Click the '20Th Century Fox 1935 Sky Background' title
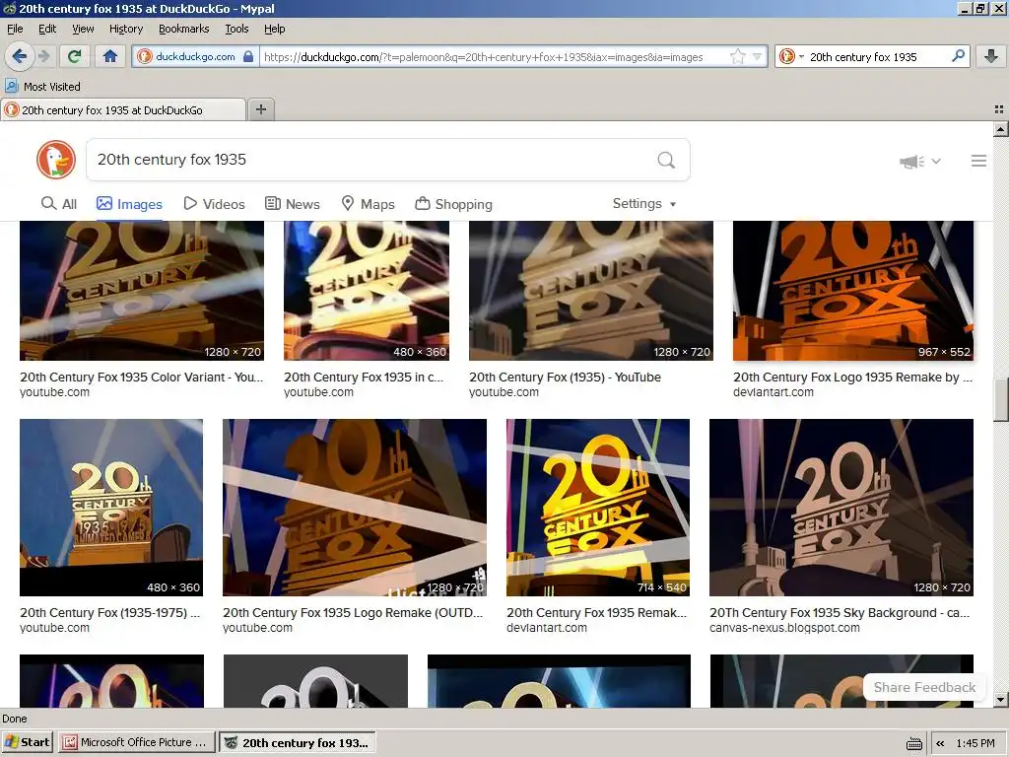 click(x=840, y=613)
